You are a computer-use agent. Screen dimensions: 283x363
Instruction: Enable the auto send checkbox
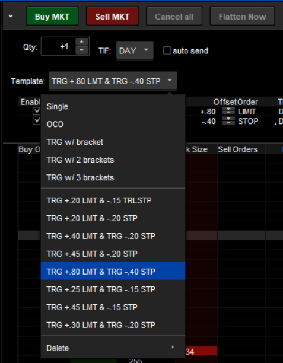tap(167, 50)
